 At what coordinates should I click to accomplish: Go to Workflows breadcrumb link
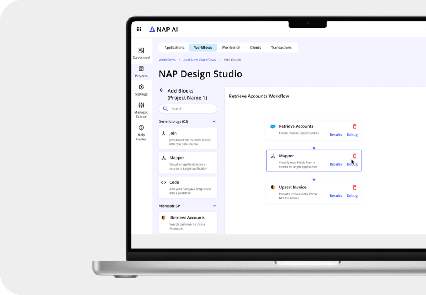tap(167, 60)
